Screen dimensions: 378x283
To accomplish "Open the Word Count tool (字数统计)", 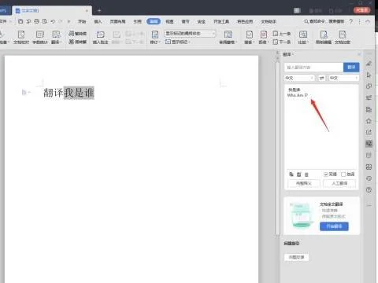I will click(x=40, y=37).
